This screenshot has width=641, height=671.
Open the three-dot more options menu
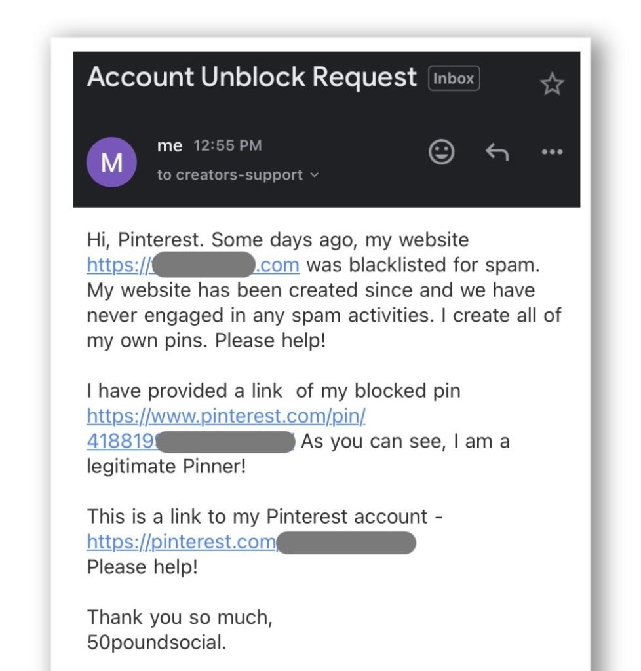click(x=552, y=153)
